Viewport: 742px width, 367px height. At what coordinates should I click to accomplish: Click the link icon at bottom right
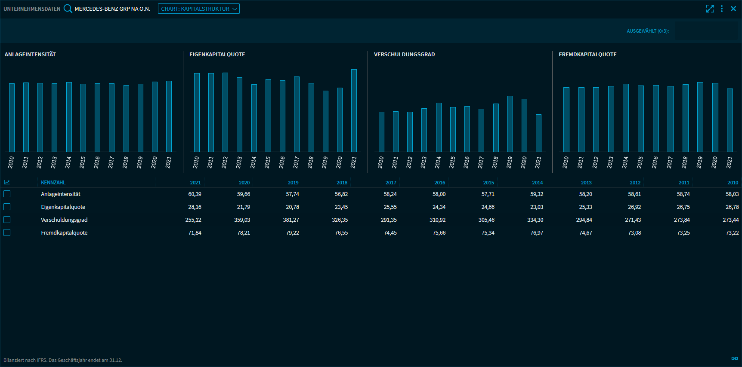734,358
